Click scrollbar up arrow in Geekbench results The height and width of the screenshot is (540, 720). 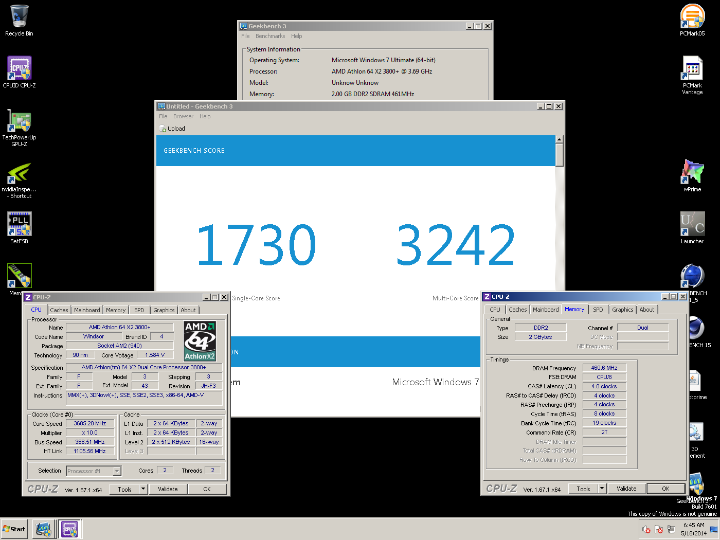coord(560,139)
